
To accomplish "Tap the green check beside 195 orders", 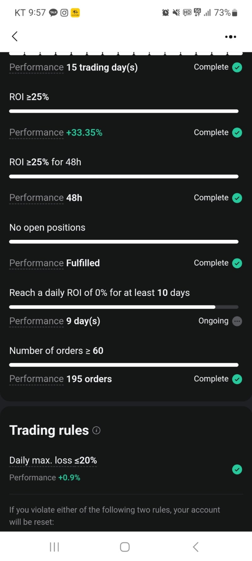I will click(237, 379).
